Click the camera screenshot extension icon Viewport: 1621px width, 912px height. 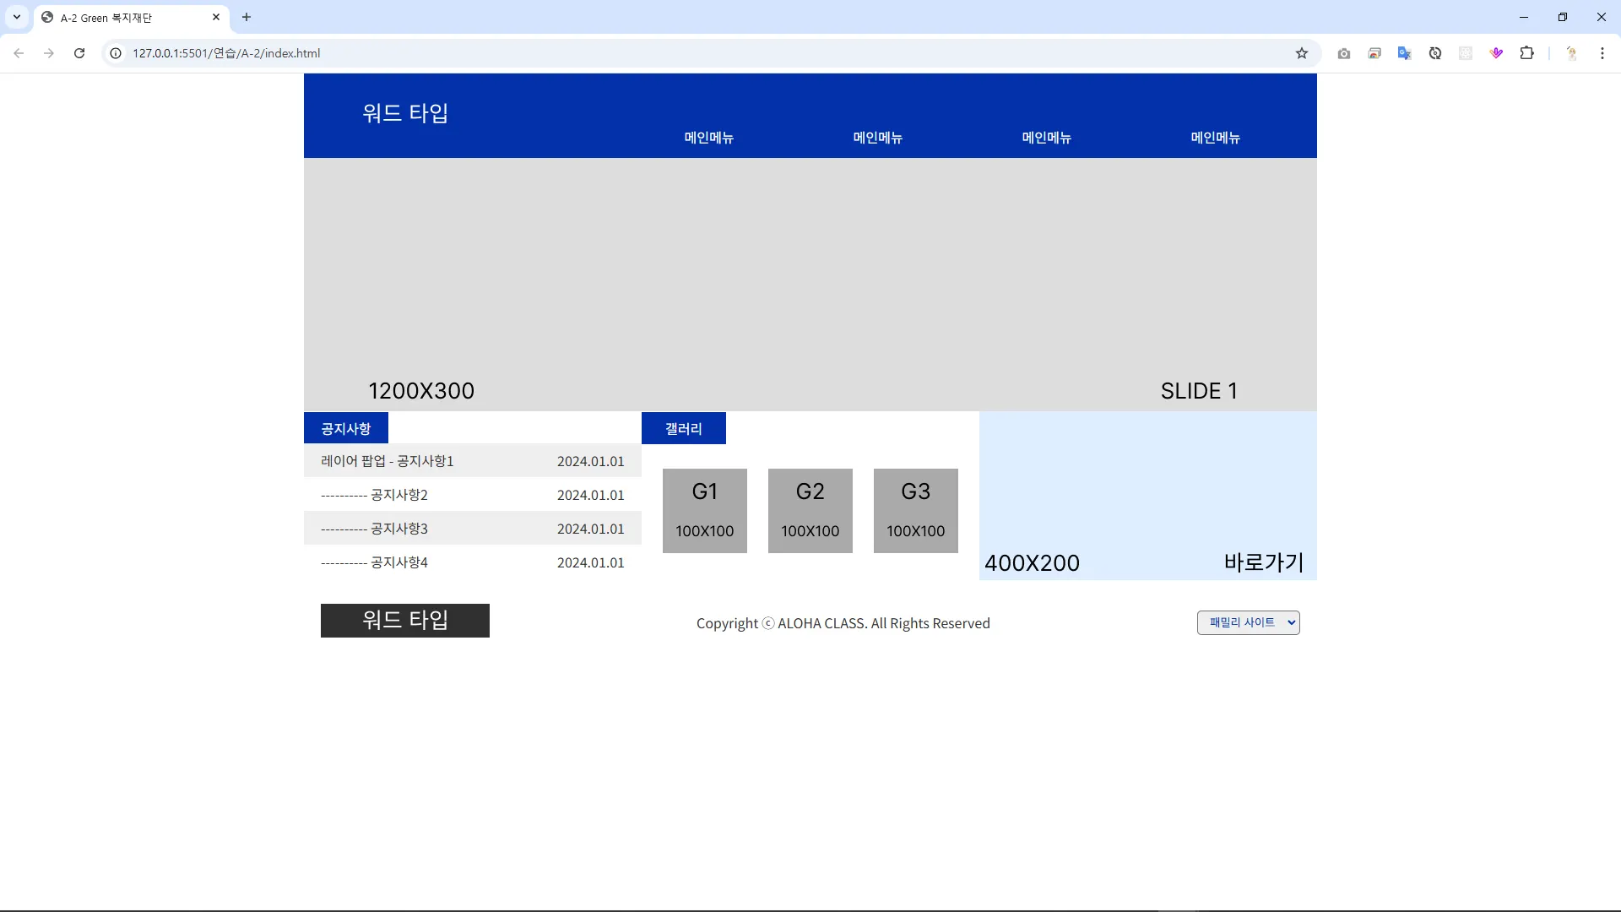tap(1344, 53)
